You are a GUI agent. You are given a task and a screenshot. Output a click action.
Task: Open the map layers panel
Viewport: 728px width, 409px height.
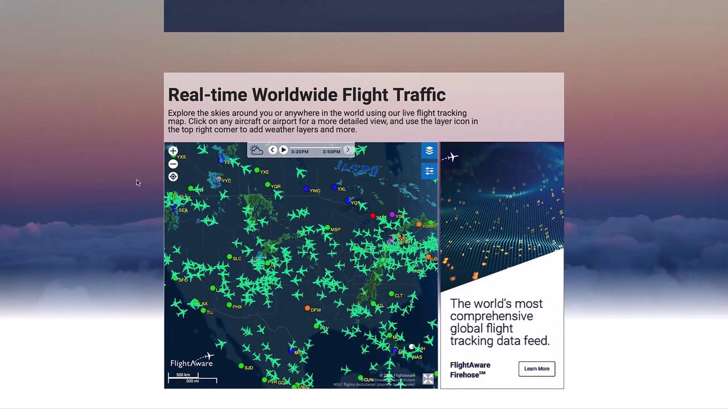[x=429, y=151]
